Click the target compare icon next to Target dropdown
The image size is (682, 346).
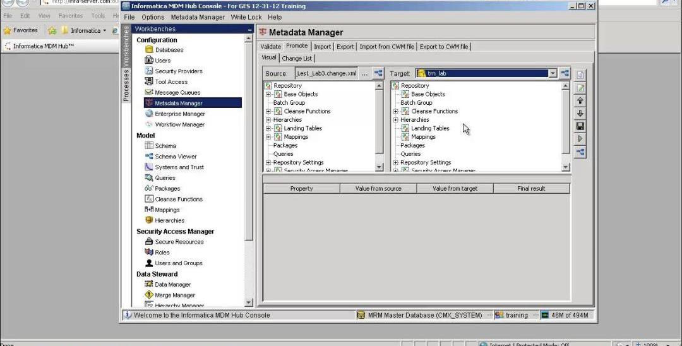point(565,73)
